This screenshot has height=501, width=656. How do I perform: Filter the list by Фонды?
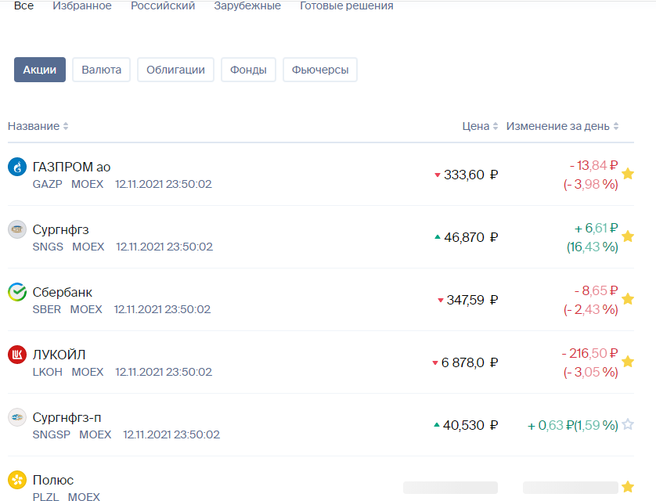click(248, 70)
